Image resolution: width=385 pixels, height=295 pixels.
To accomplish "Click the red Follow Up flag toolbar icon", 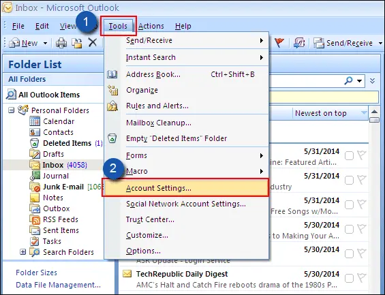I will pyautogui.click(x=279, y=43).
